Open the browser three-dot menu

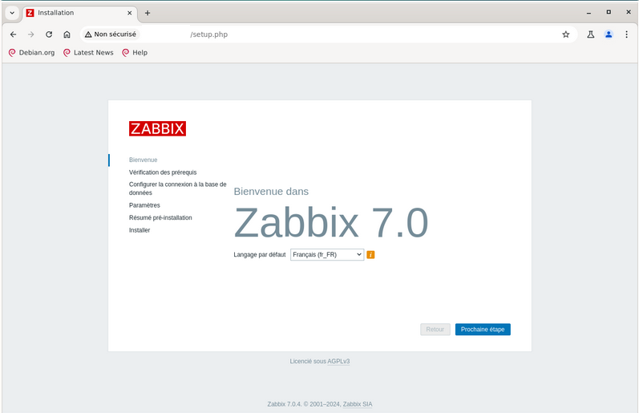tap(626, 34)
